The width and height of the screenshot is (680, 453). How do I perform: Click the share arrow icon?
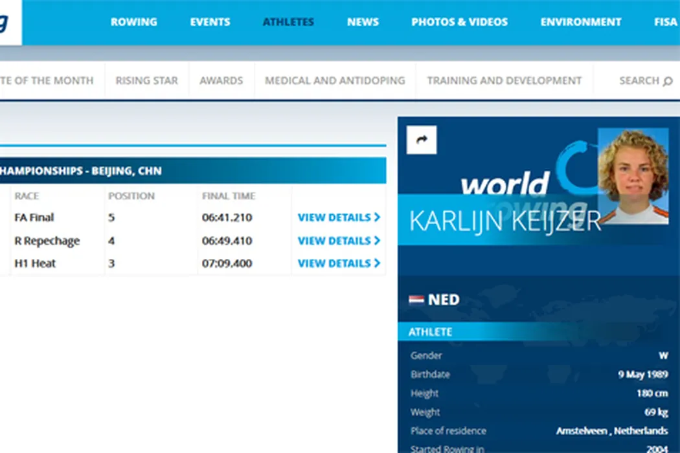click(422, 140)
